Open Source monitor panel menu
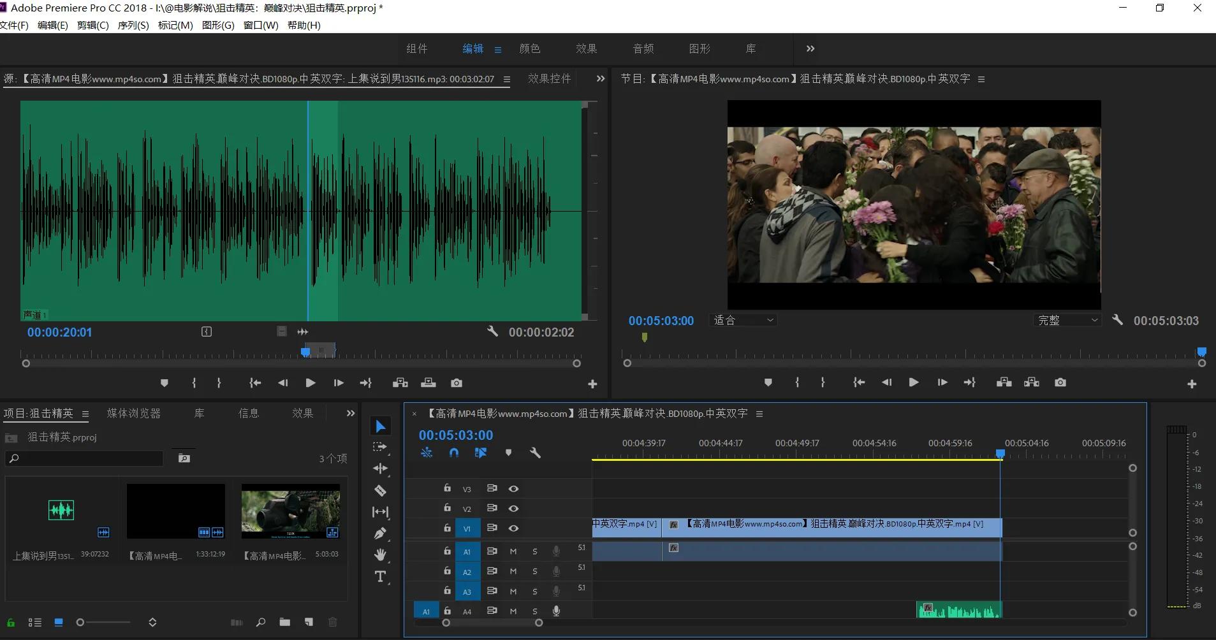 click(x=507, y=80)
